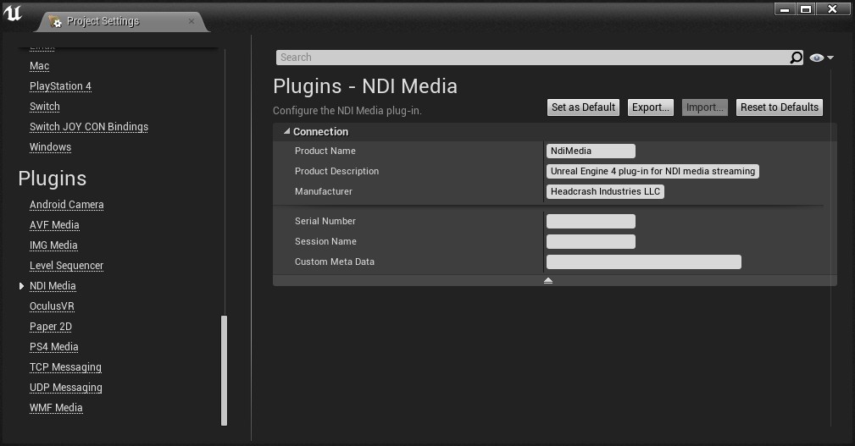This screenshot has height=446, width=855.
Task: Click the Serial Number input field
Action: pyautogui.click(x=591, y=221)
